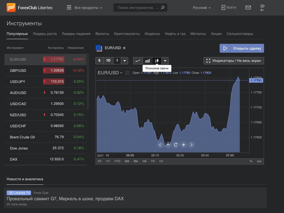The height and width of the screenshot is (213, 284).
Task: Toggle the eye icon next to EUR/USD
Action: (x=127, y=73)
